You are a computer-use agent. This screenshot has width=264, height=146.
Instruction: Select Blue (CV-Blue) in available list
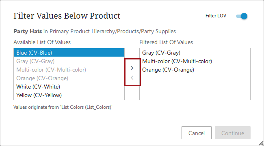pos(69,53)
